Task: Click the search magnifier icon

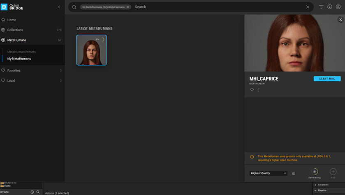Action: click(74, 7)
